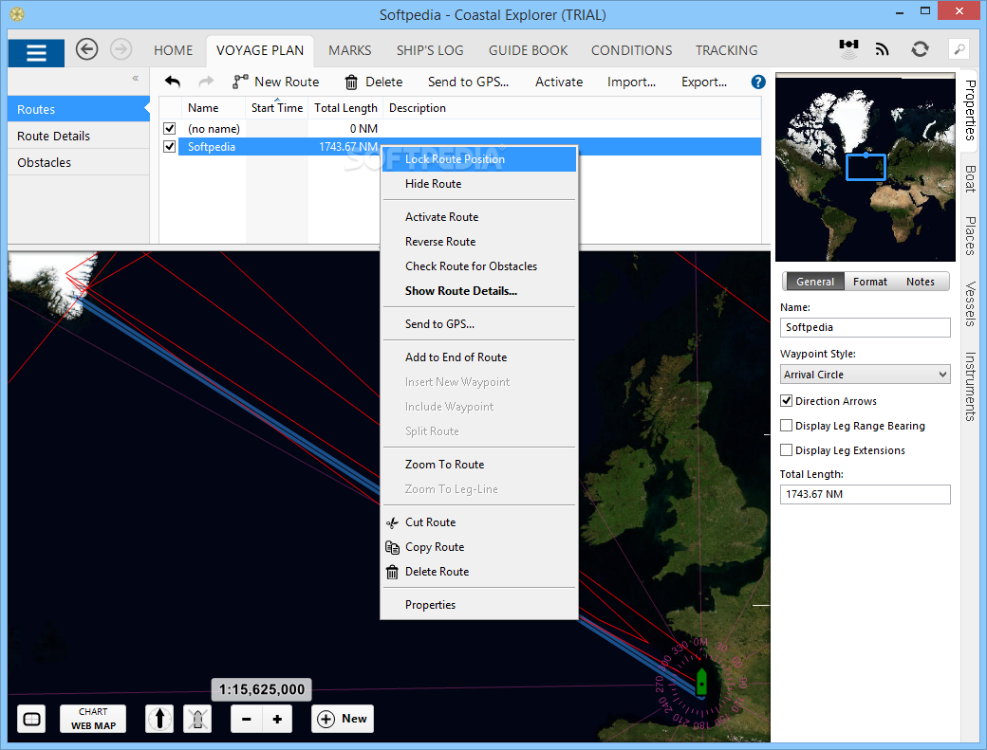Image resolution: width=987 pixels, height=750 pixels.
Task: Click the route Name input field
Action: [x=865, y=327]
